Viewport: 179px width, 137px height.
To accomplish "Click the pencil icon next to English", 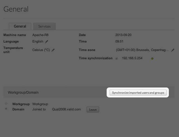I will point(47,42).
